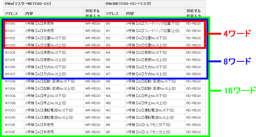
Task: Select address cell W100F
Action: 14,132
